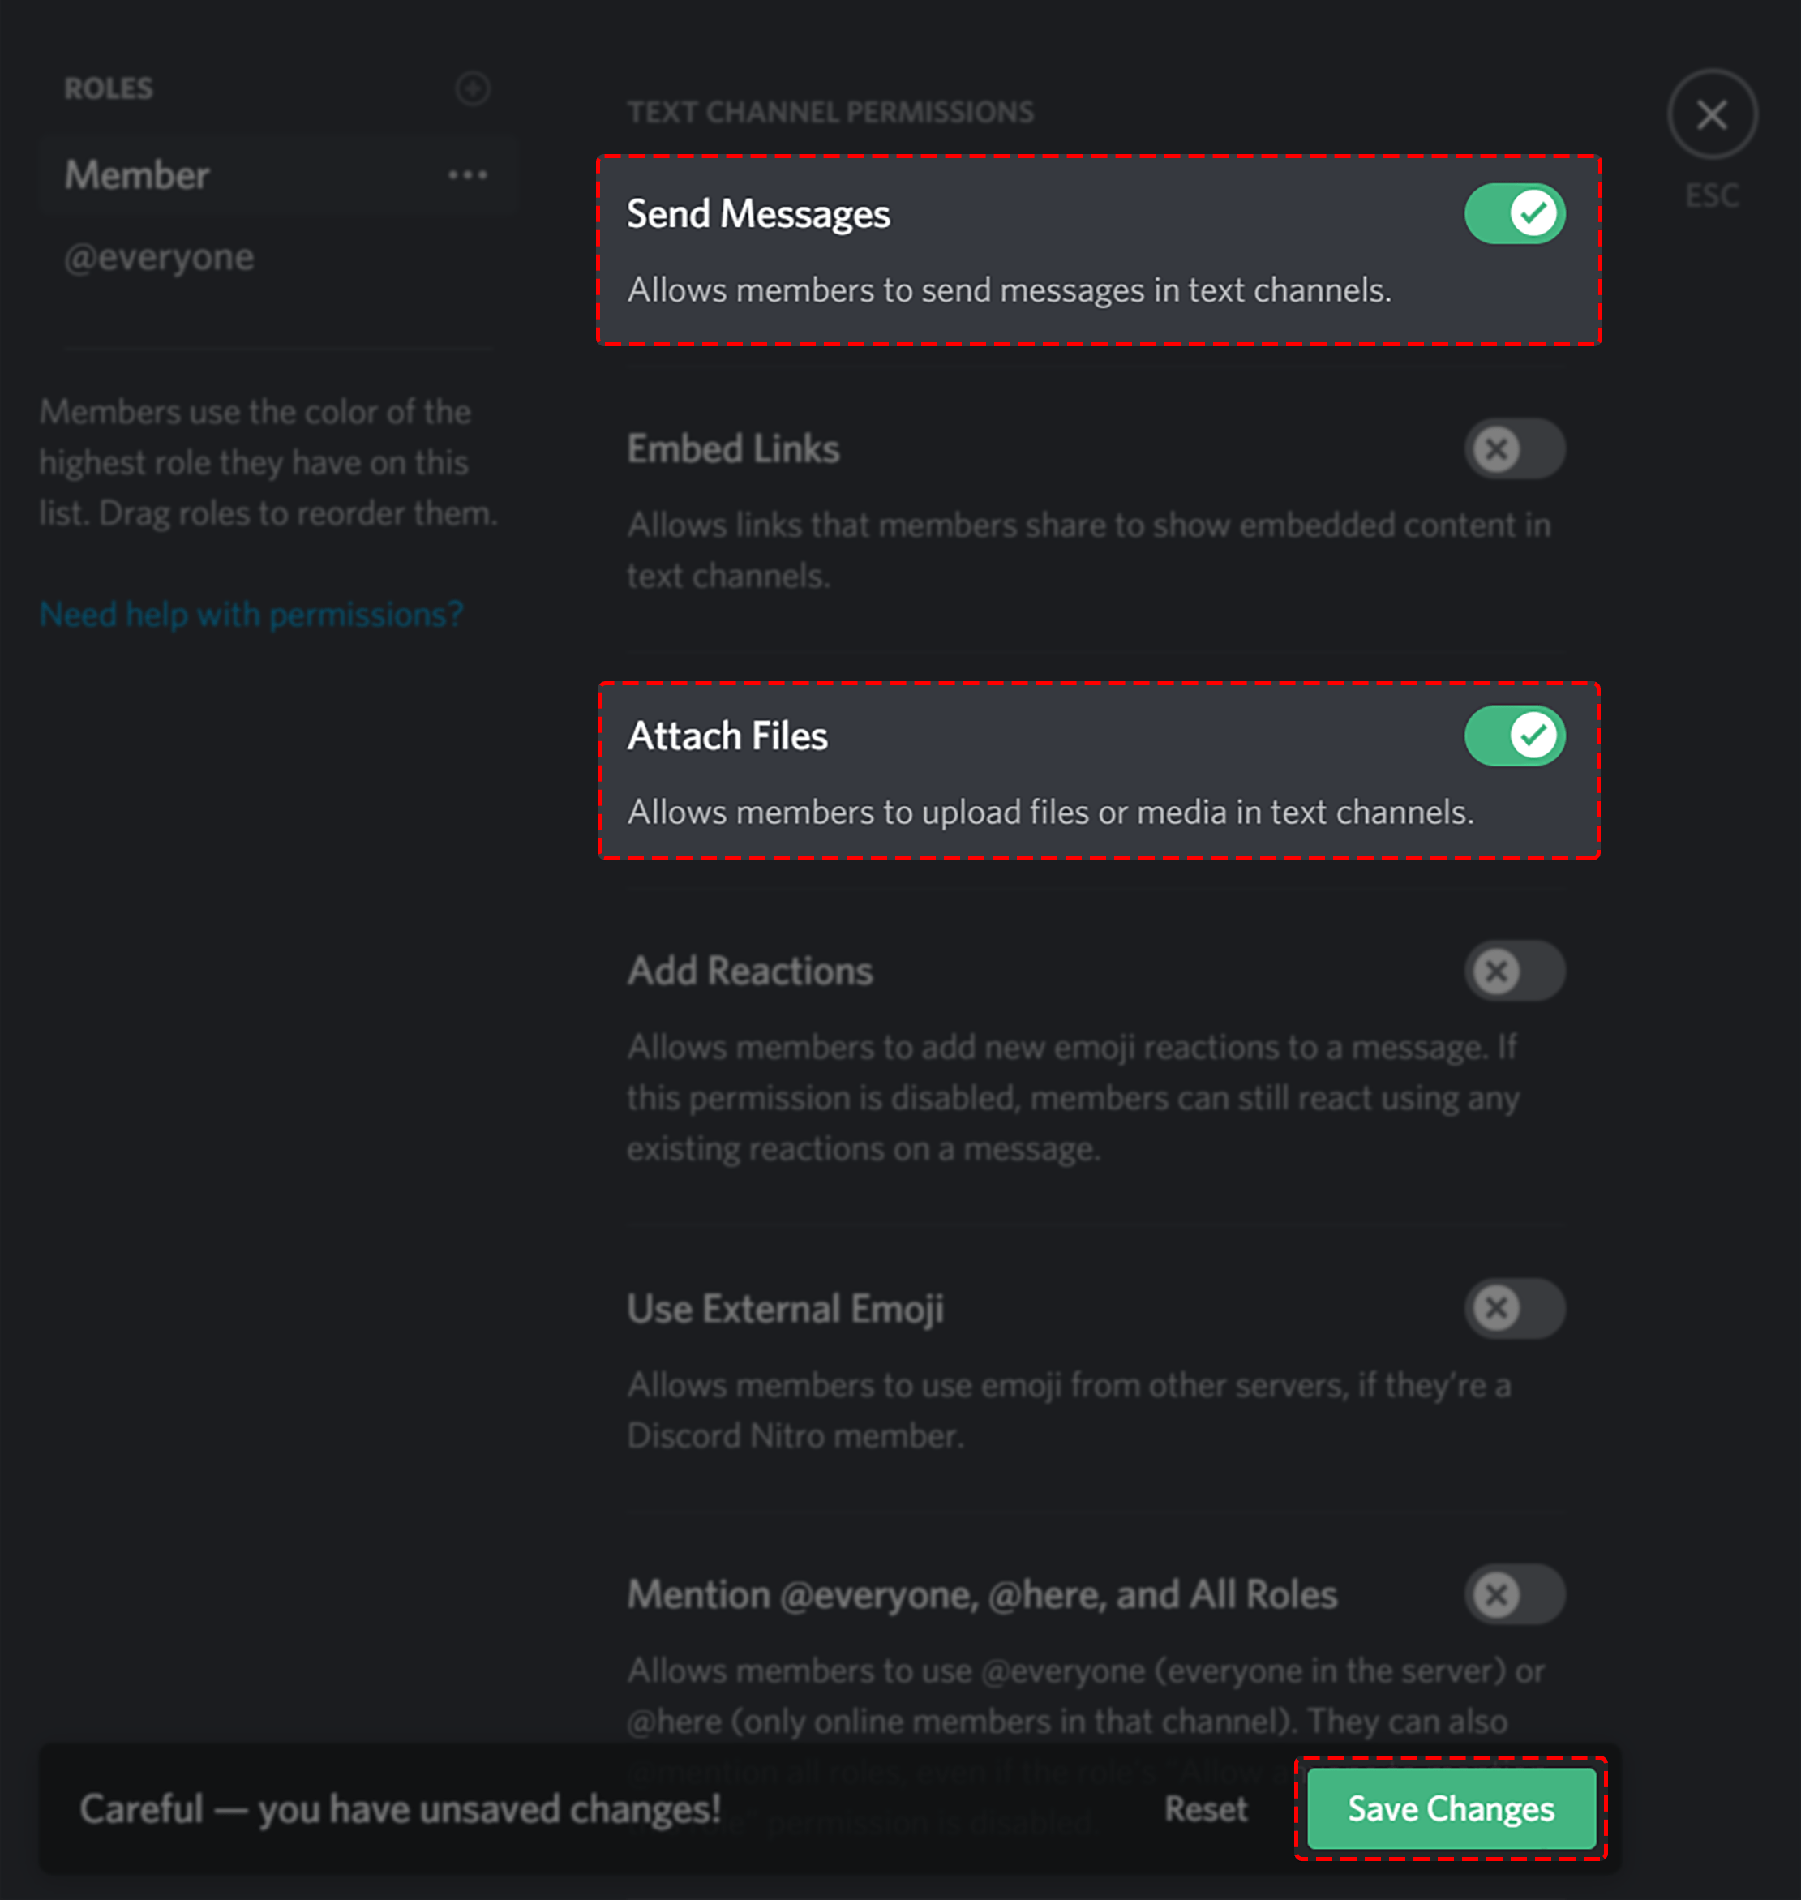
Task: Click Reset to discard unsaved changes
Action: (1207, 1809)
